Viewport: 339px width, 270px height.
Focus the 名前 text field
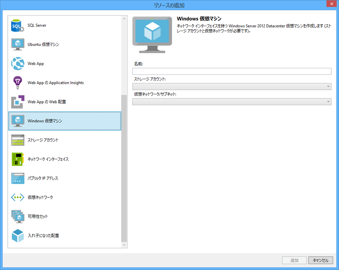232,71
